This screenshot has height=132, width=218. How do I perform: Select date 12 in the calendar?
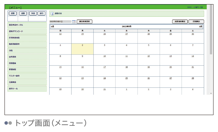(149, 56)
